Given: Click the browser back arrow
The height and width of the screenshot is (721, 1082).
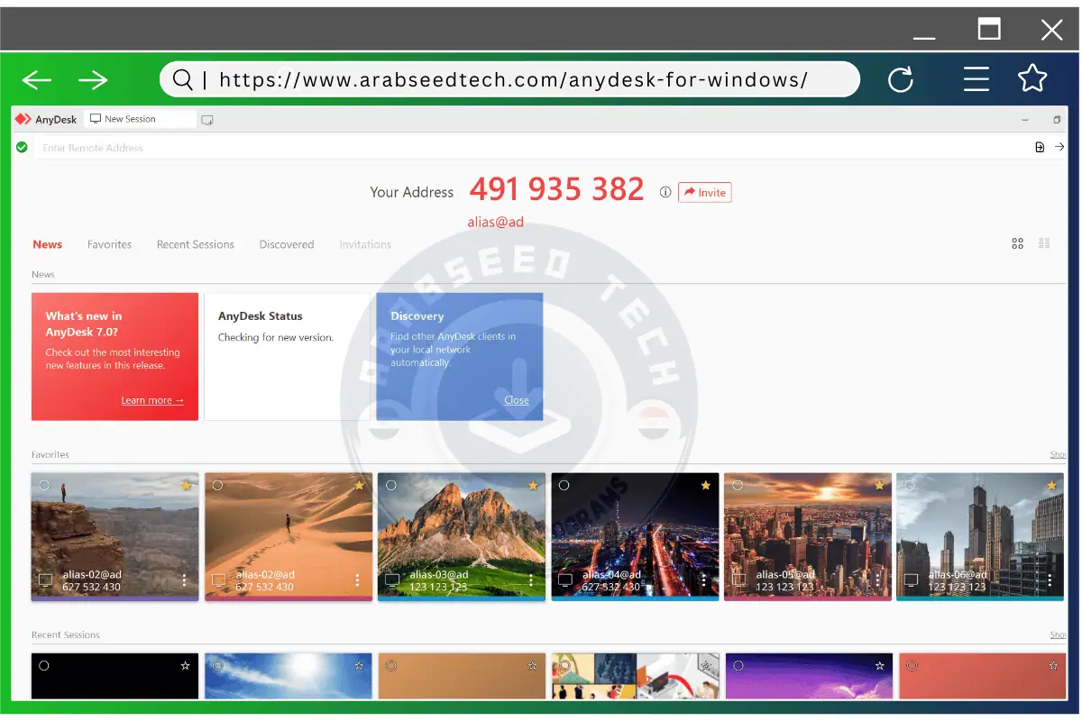Looking at the screenshot, I should click(x=36, y=79).
